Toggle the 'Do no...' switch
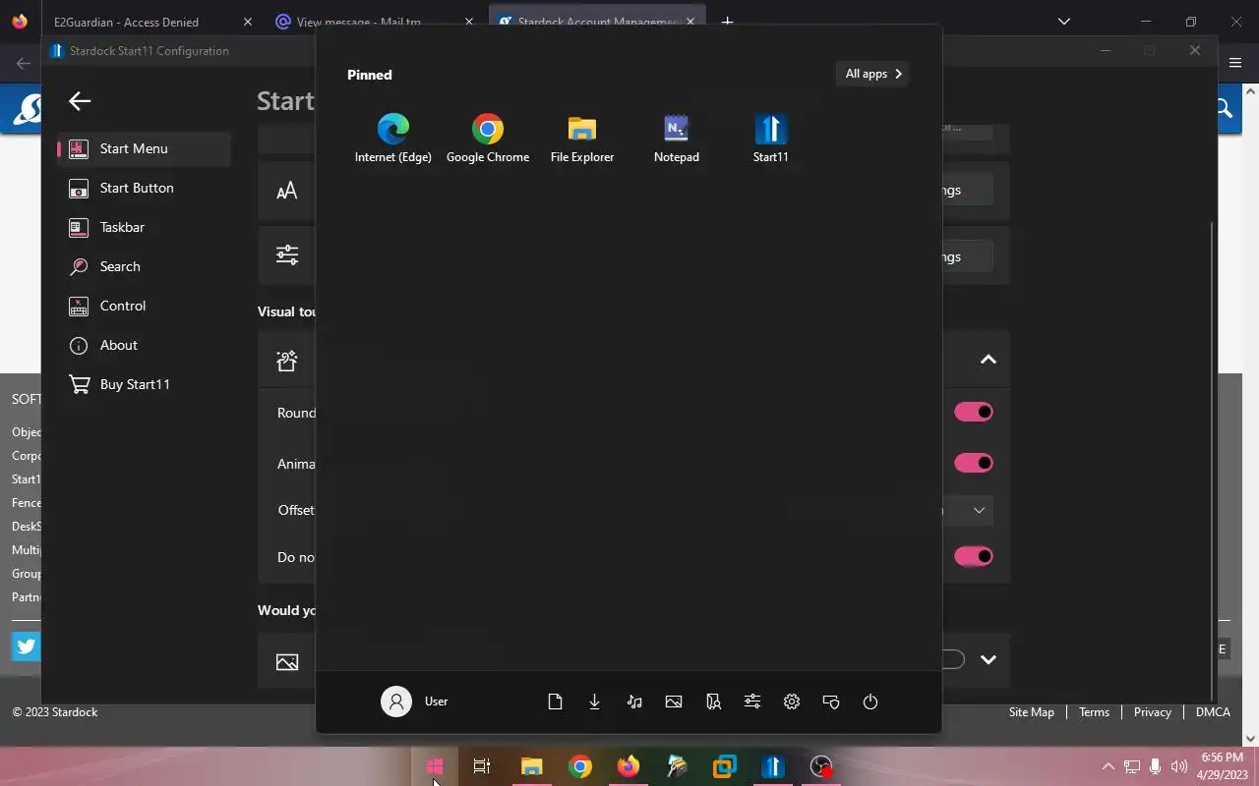Screen dimensions: 1259x786 [x=974, y=556]
